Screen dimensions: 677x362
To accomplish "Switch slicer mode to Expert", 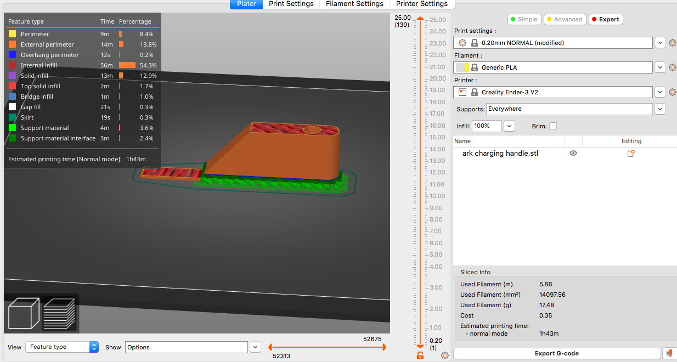I will coord(606,19).
